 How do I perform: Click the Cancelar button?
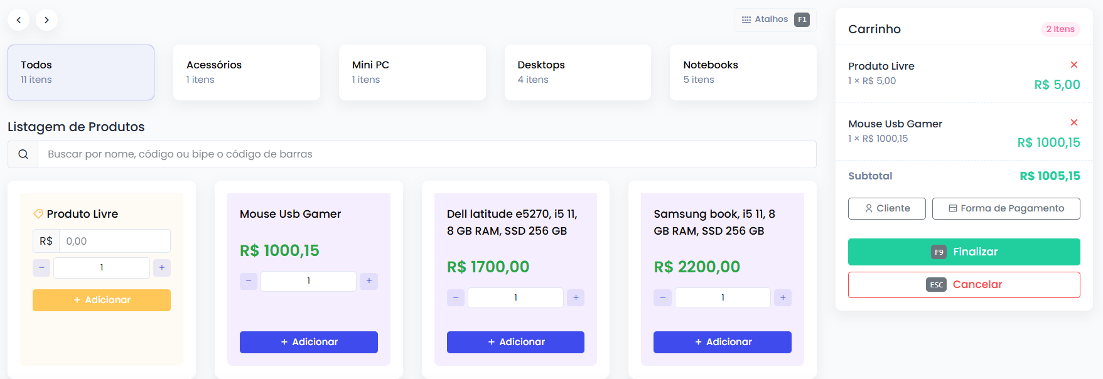click(x=964, y=285)
